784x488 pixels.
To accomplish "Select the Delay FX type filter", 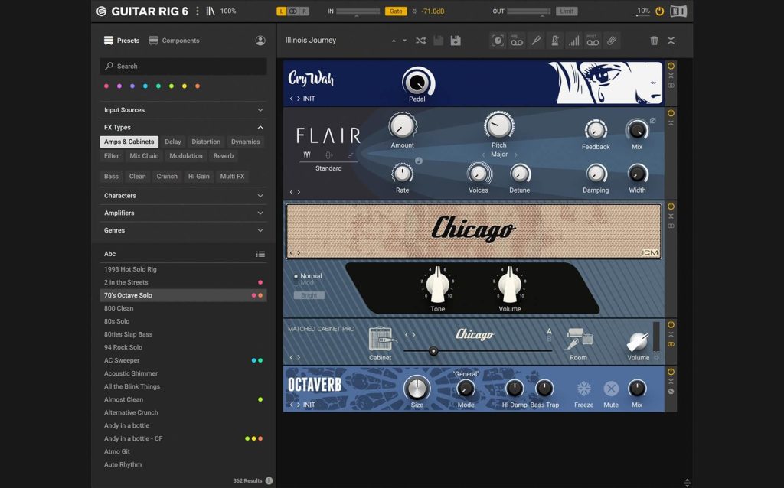I will pyautogui.click(x=171, y=142).
